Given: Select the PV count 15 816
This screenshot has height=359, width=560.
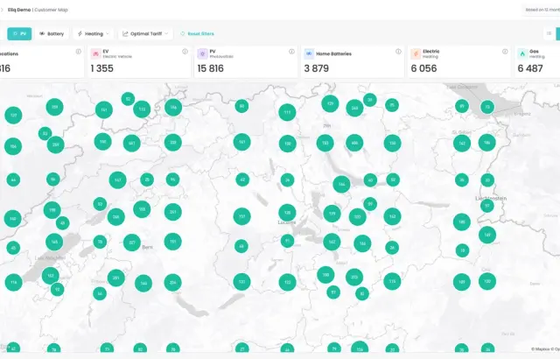Looking at the screenshot, I should pyautogui.click(x=210, y=68).
